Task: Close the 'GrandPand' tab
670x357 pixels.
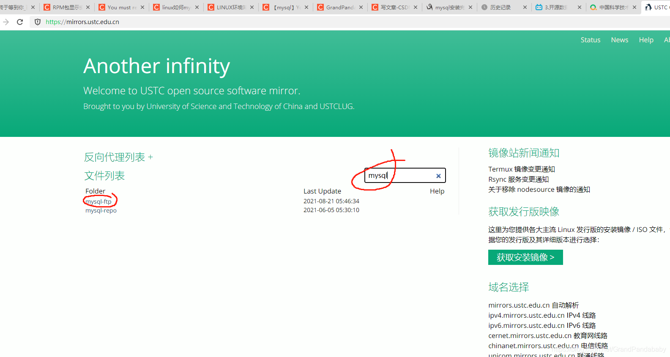Action: (361, 7)
